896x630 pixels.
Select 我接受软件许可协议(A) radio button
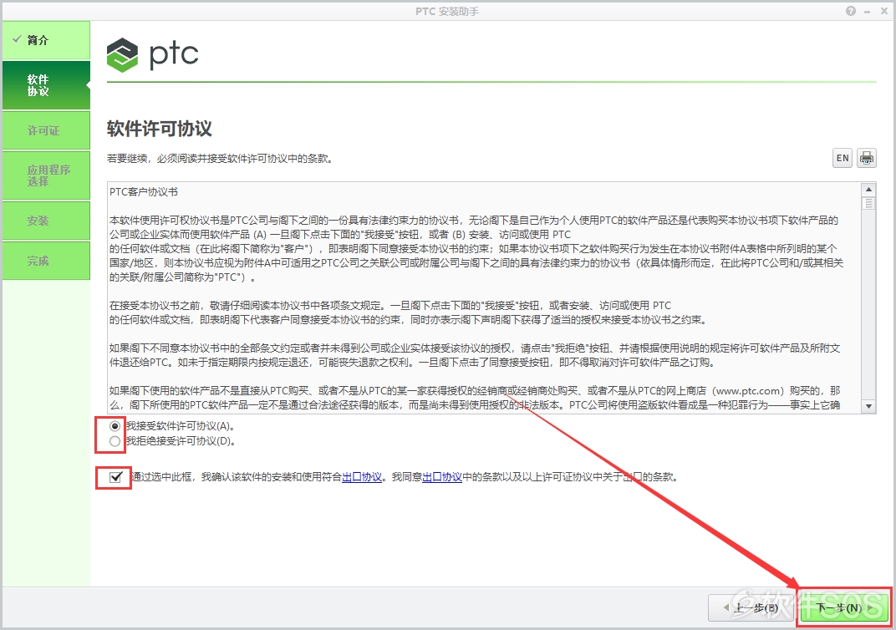pos(115,426)
